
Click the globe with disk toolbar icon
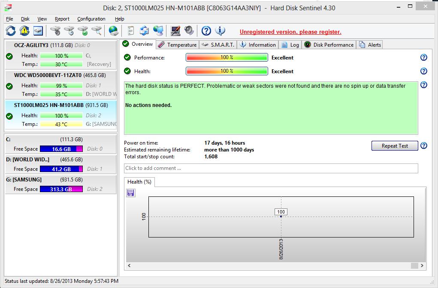[x=113, y=31]
